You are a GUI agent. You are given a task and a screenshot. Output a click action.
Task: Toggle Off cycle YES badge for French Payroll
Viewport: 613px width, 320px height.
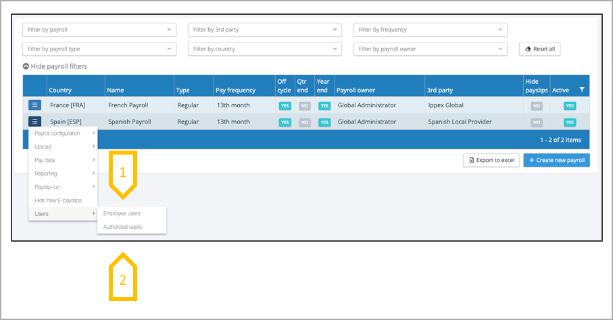(x=285, y=106)
